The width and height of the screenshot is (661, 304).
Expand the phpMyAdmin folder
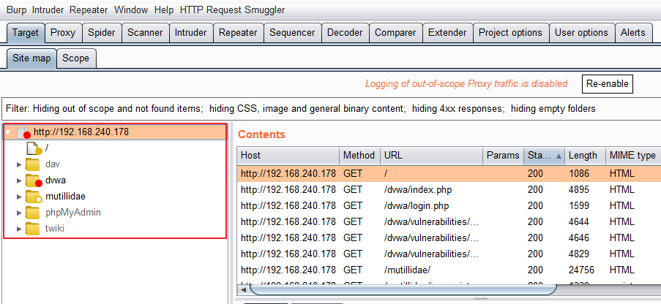coord(18,213)
